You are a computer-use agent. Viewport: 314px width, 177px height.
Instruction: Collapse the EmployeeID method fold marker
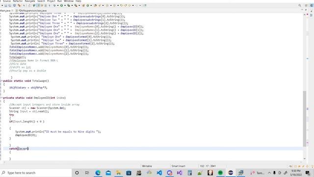pos(1,98)
